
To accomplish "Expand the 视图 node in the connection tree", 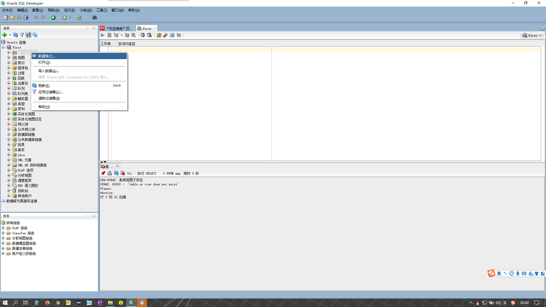I will coord(9,57).
